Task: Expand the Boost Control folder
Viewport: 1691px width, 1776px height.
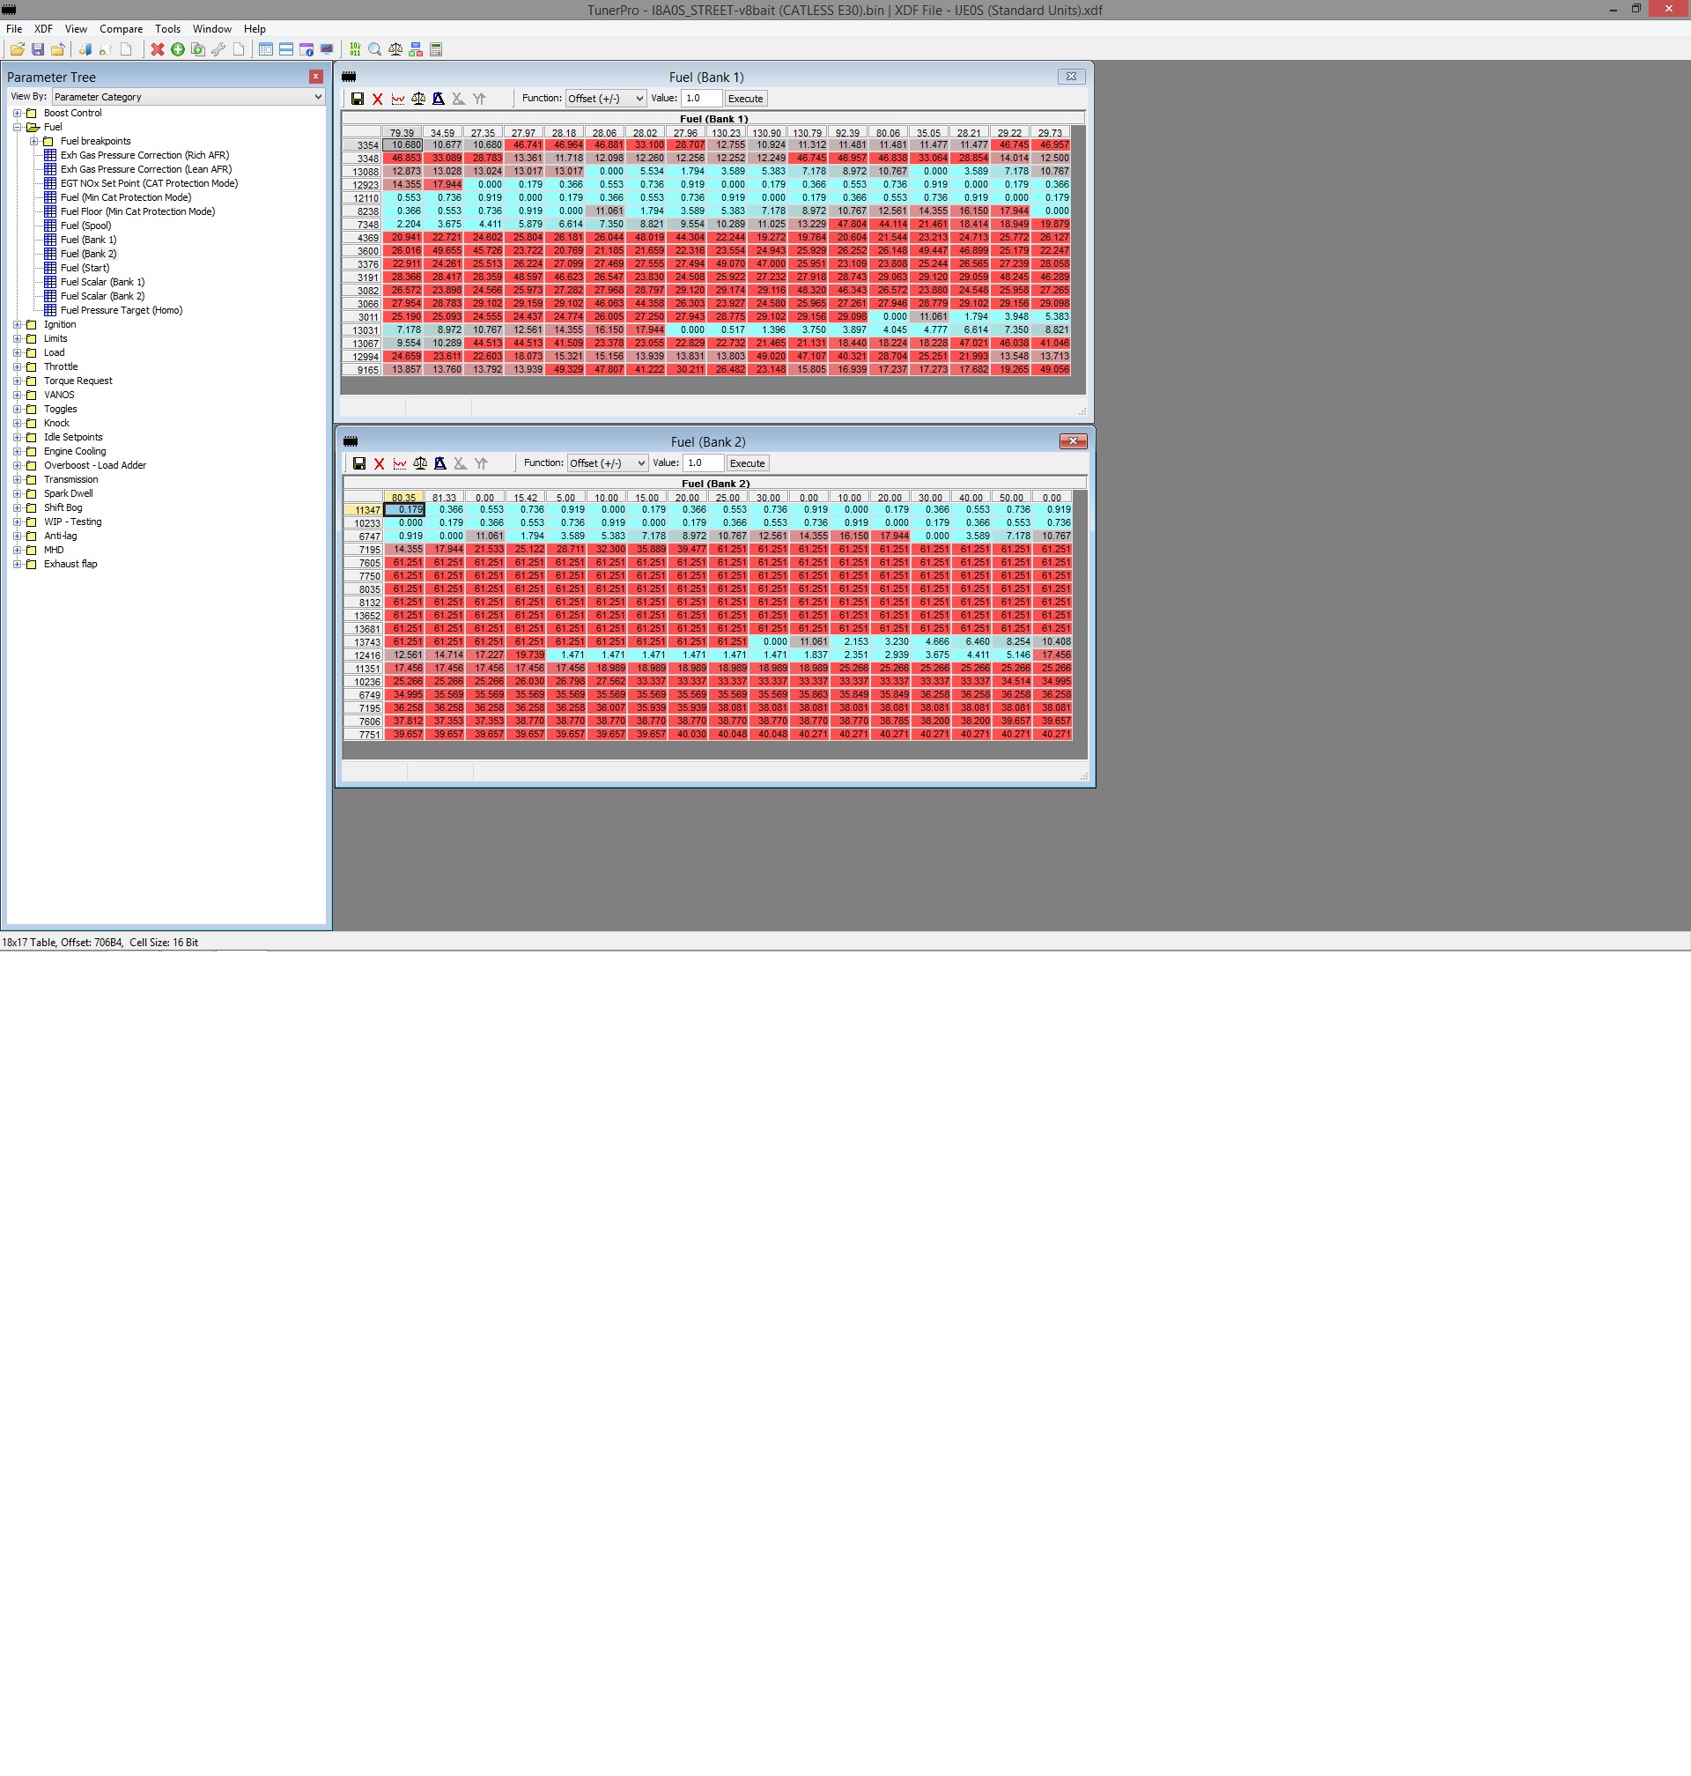Action: (17, 114)
